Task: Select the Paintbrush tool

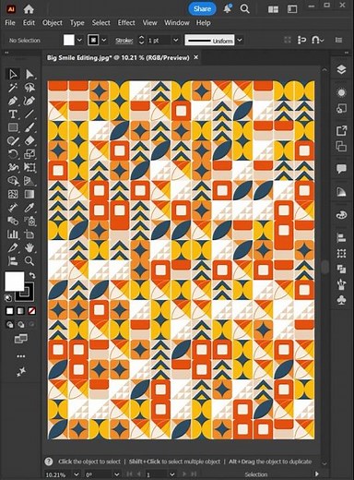Action: click(29, 127)
